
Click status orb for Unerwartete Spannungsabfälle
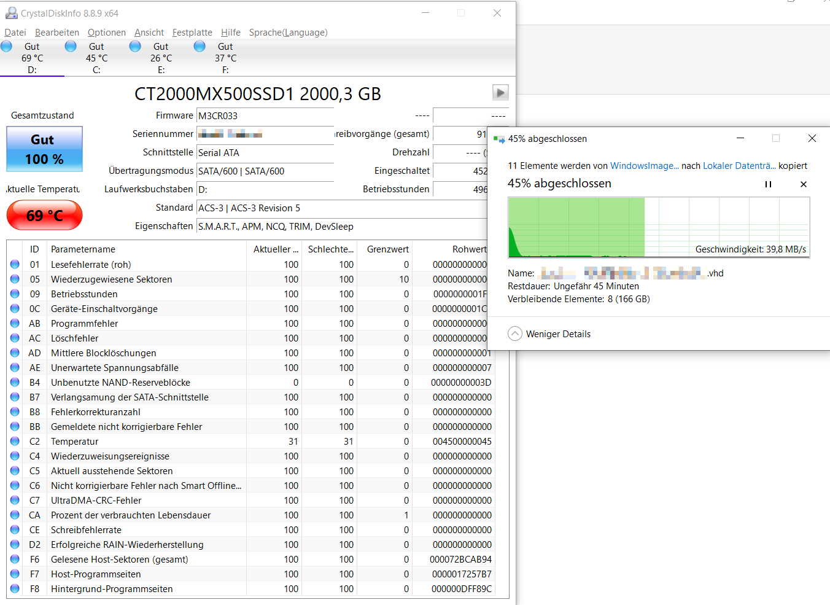pyautogui.click(x=15, y=367)
